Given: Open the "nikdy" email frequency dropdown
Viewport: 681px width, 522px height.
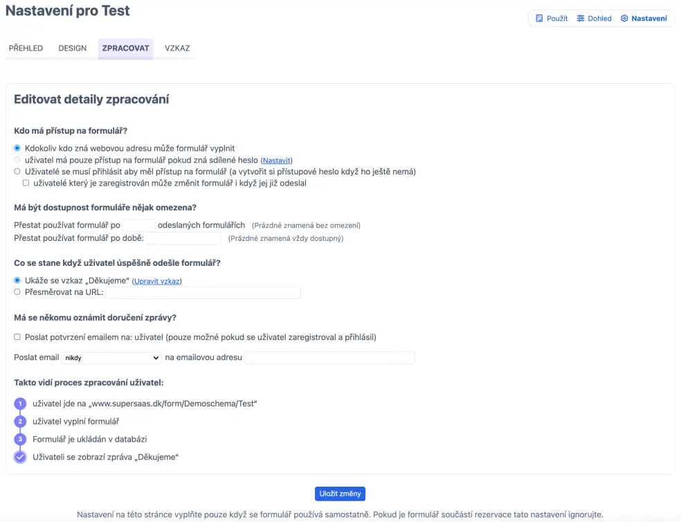Looking at the screenshot, I should (x=111, y=358).
